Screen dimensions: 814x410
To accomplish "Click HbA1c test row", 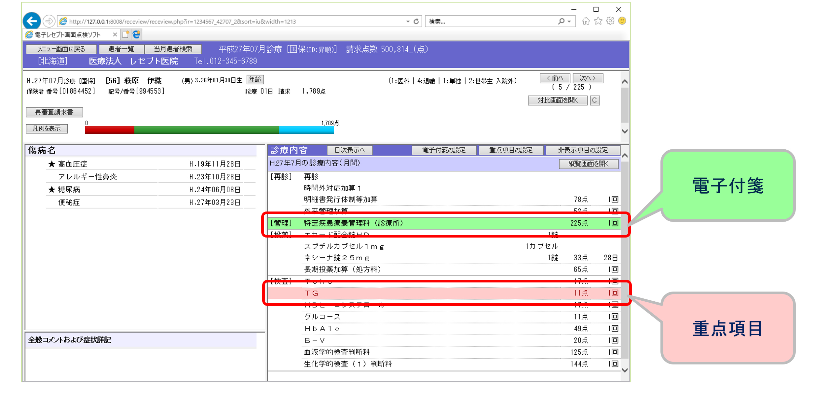I will coord(461,329).
